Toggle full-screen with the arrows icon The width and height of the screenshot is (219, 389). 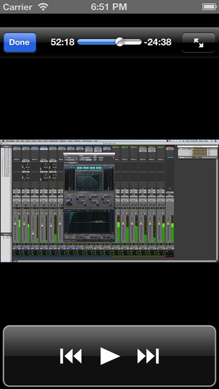click(198, 43)
